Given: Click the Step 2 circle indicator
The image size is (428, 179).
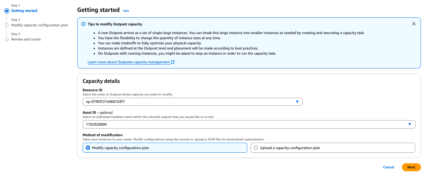Looking at the screenshot, I should pyautogui.click(x=7, y=25).
